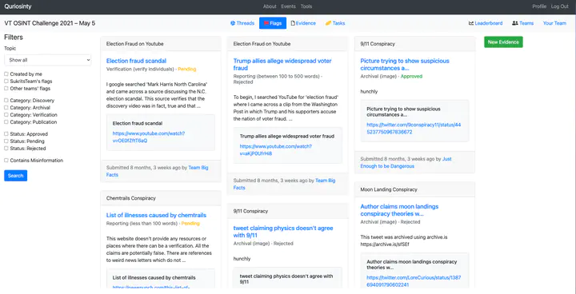Open the LoreCurious twitter status link
This screenshot has width=576, height=294.
pos(414,281)
